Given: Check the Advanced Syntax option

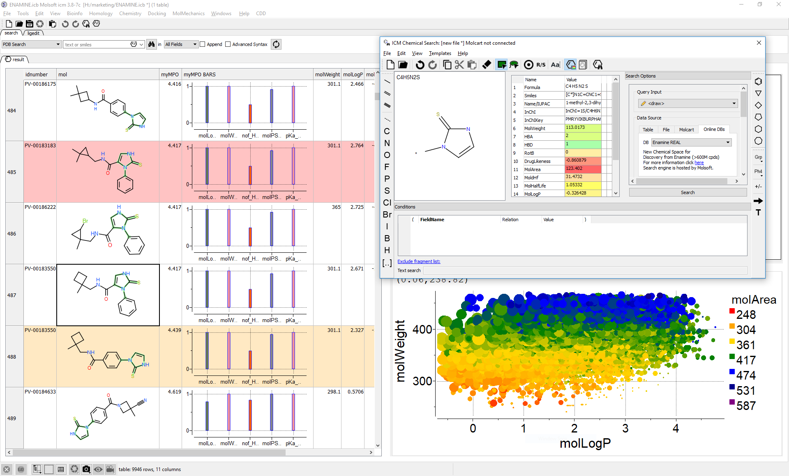Looking at the screenshot, I should [x=228, y=44].
